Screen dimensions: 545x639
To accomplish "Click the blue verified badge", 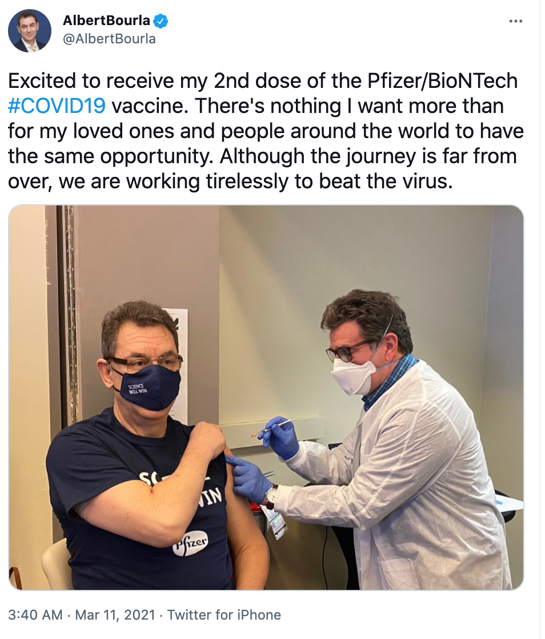I will pos(161,21).
